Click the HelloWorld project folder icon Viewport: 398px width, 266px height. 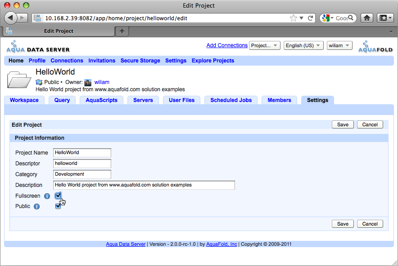point(19,80)
